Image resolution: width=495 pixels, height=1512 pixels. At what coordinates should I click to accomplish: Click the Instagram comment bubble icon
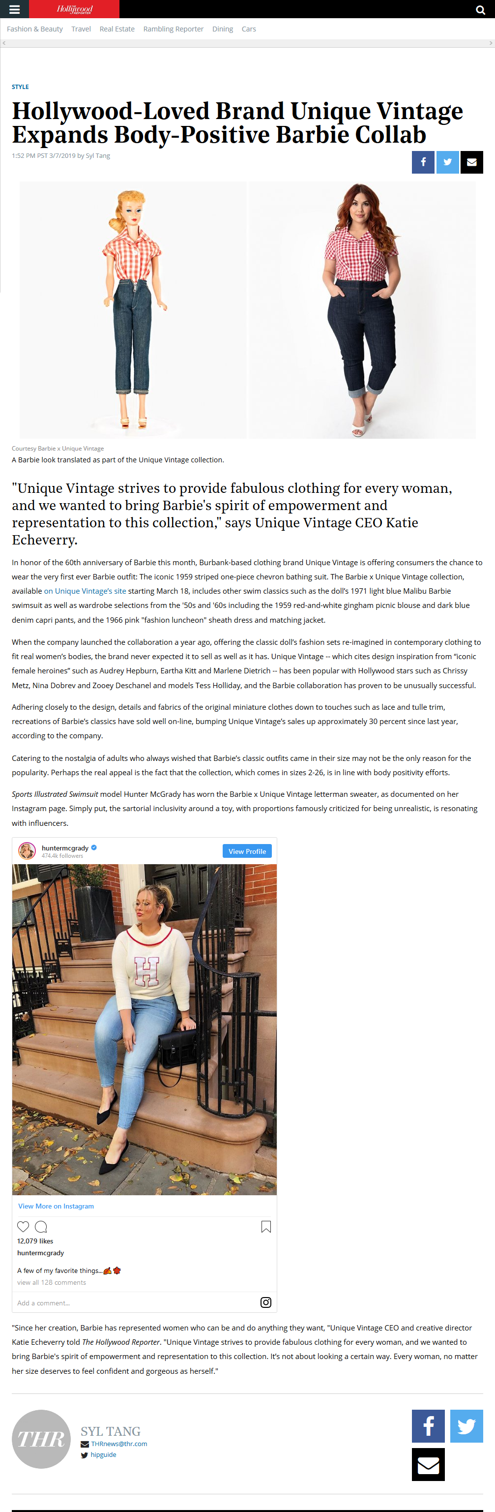click(41, 1226)
